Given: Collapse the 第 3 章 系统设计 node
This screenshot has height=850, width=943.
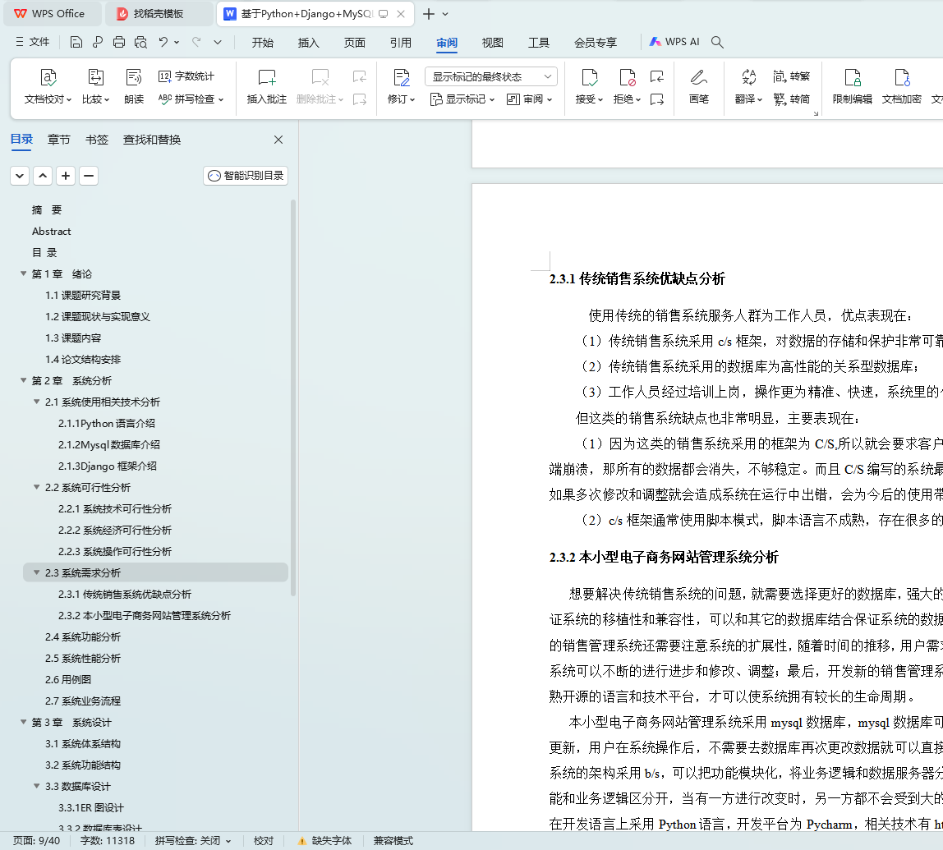Looking at the screenshot, I should point(24,722).
